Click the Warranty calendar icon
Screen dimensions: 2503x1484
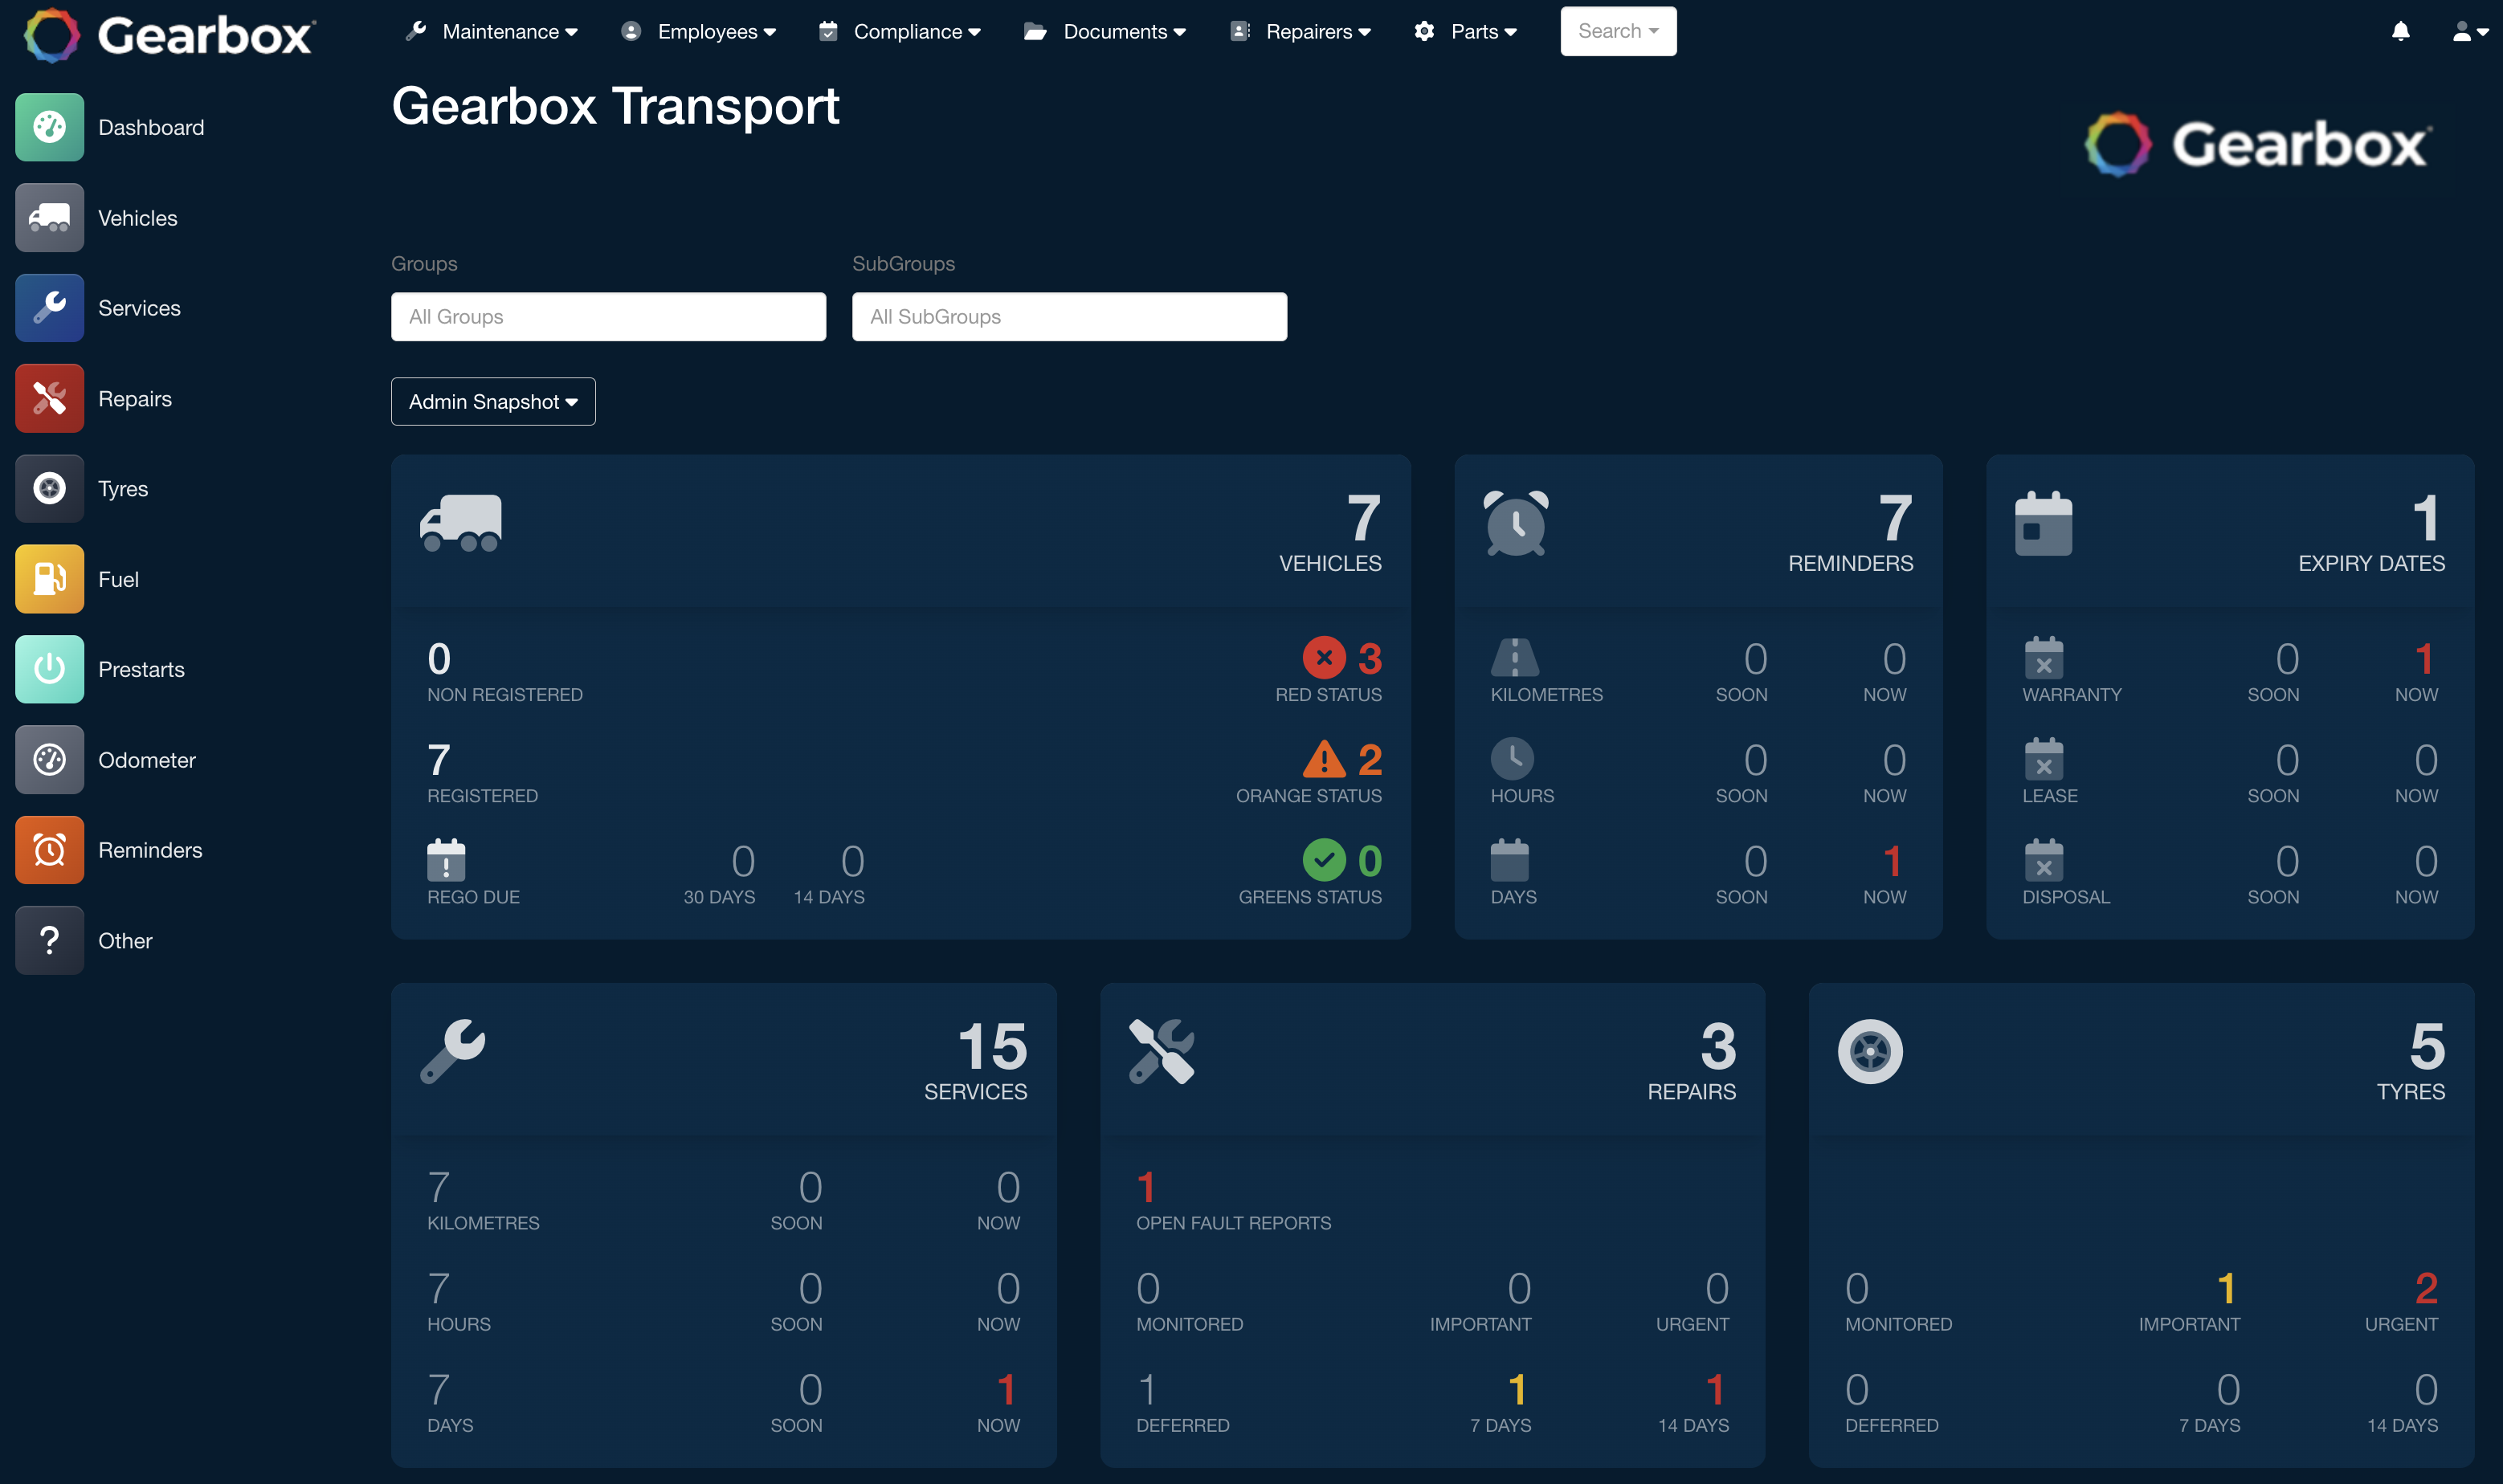pos(2044,657)
